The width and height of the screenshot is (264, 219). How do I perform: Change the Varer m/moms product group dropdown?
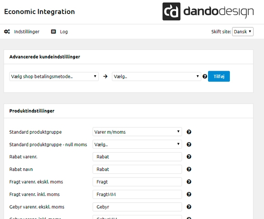[137, 132]
